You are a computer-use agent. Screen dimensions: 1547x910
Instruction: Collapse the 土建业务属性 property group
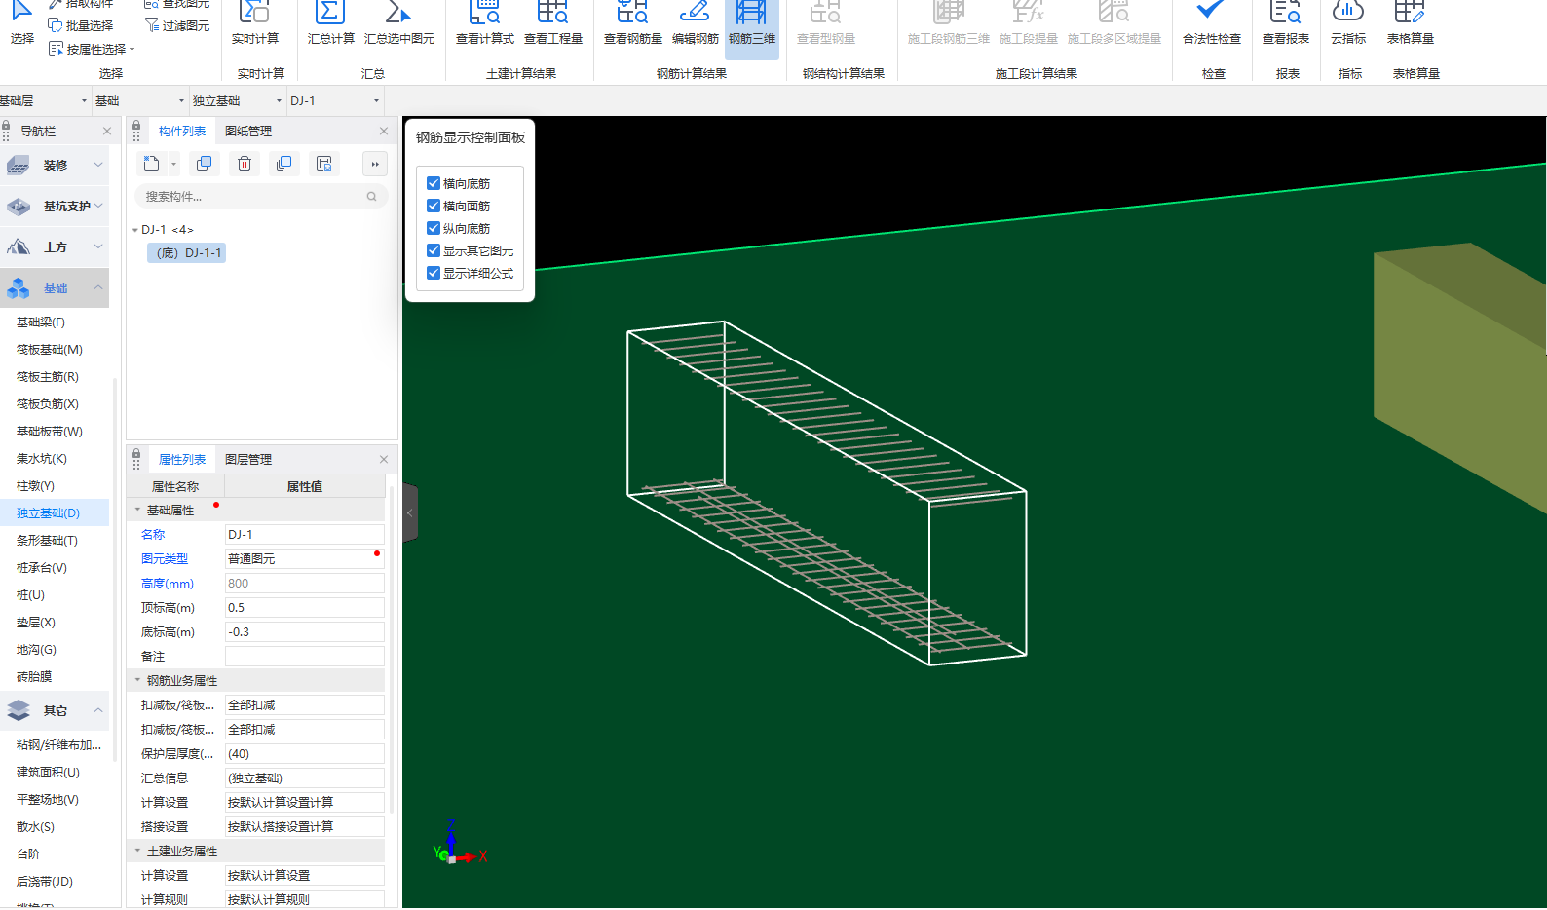pos(137,851)
